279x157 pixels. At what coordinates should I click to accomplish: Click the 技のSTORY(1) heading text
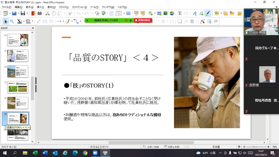pyautogui.click(x=89, y=85)
